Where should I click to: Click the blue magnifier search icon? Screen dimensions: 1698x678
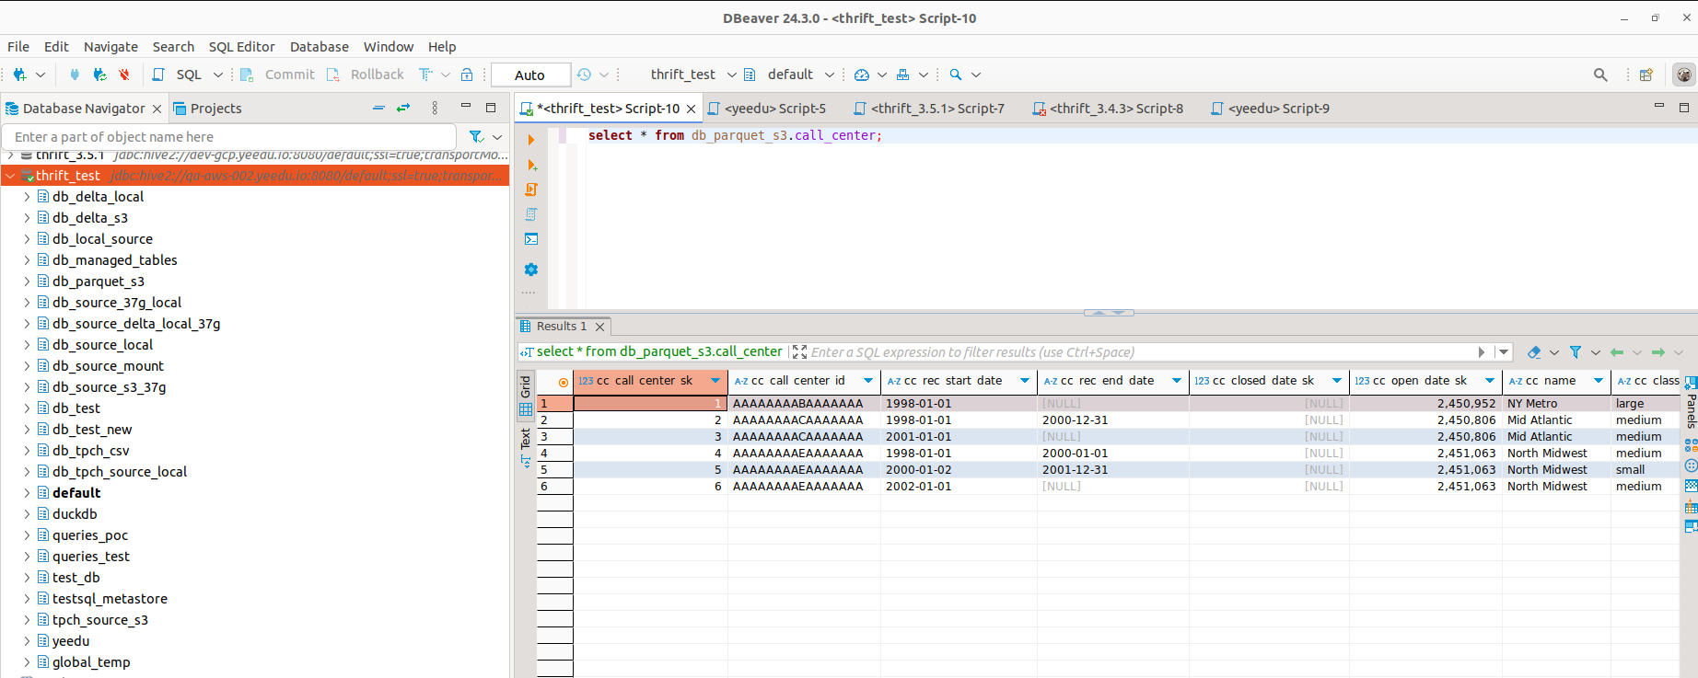pos(956,75)
